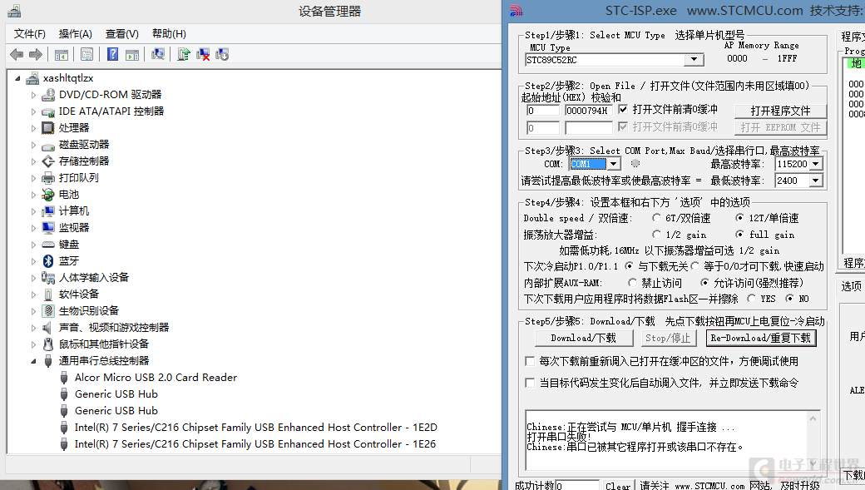Expand the 磁盘驱动器 node
865x490 pixels.
tap(33, 145)
